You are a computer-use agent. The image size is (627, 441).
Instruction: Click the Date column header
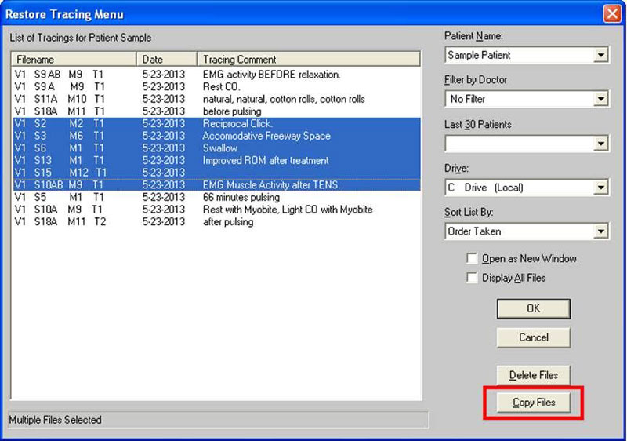[x=167, y=59]
